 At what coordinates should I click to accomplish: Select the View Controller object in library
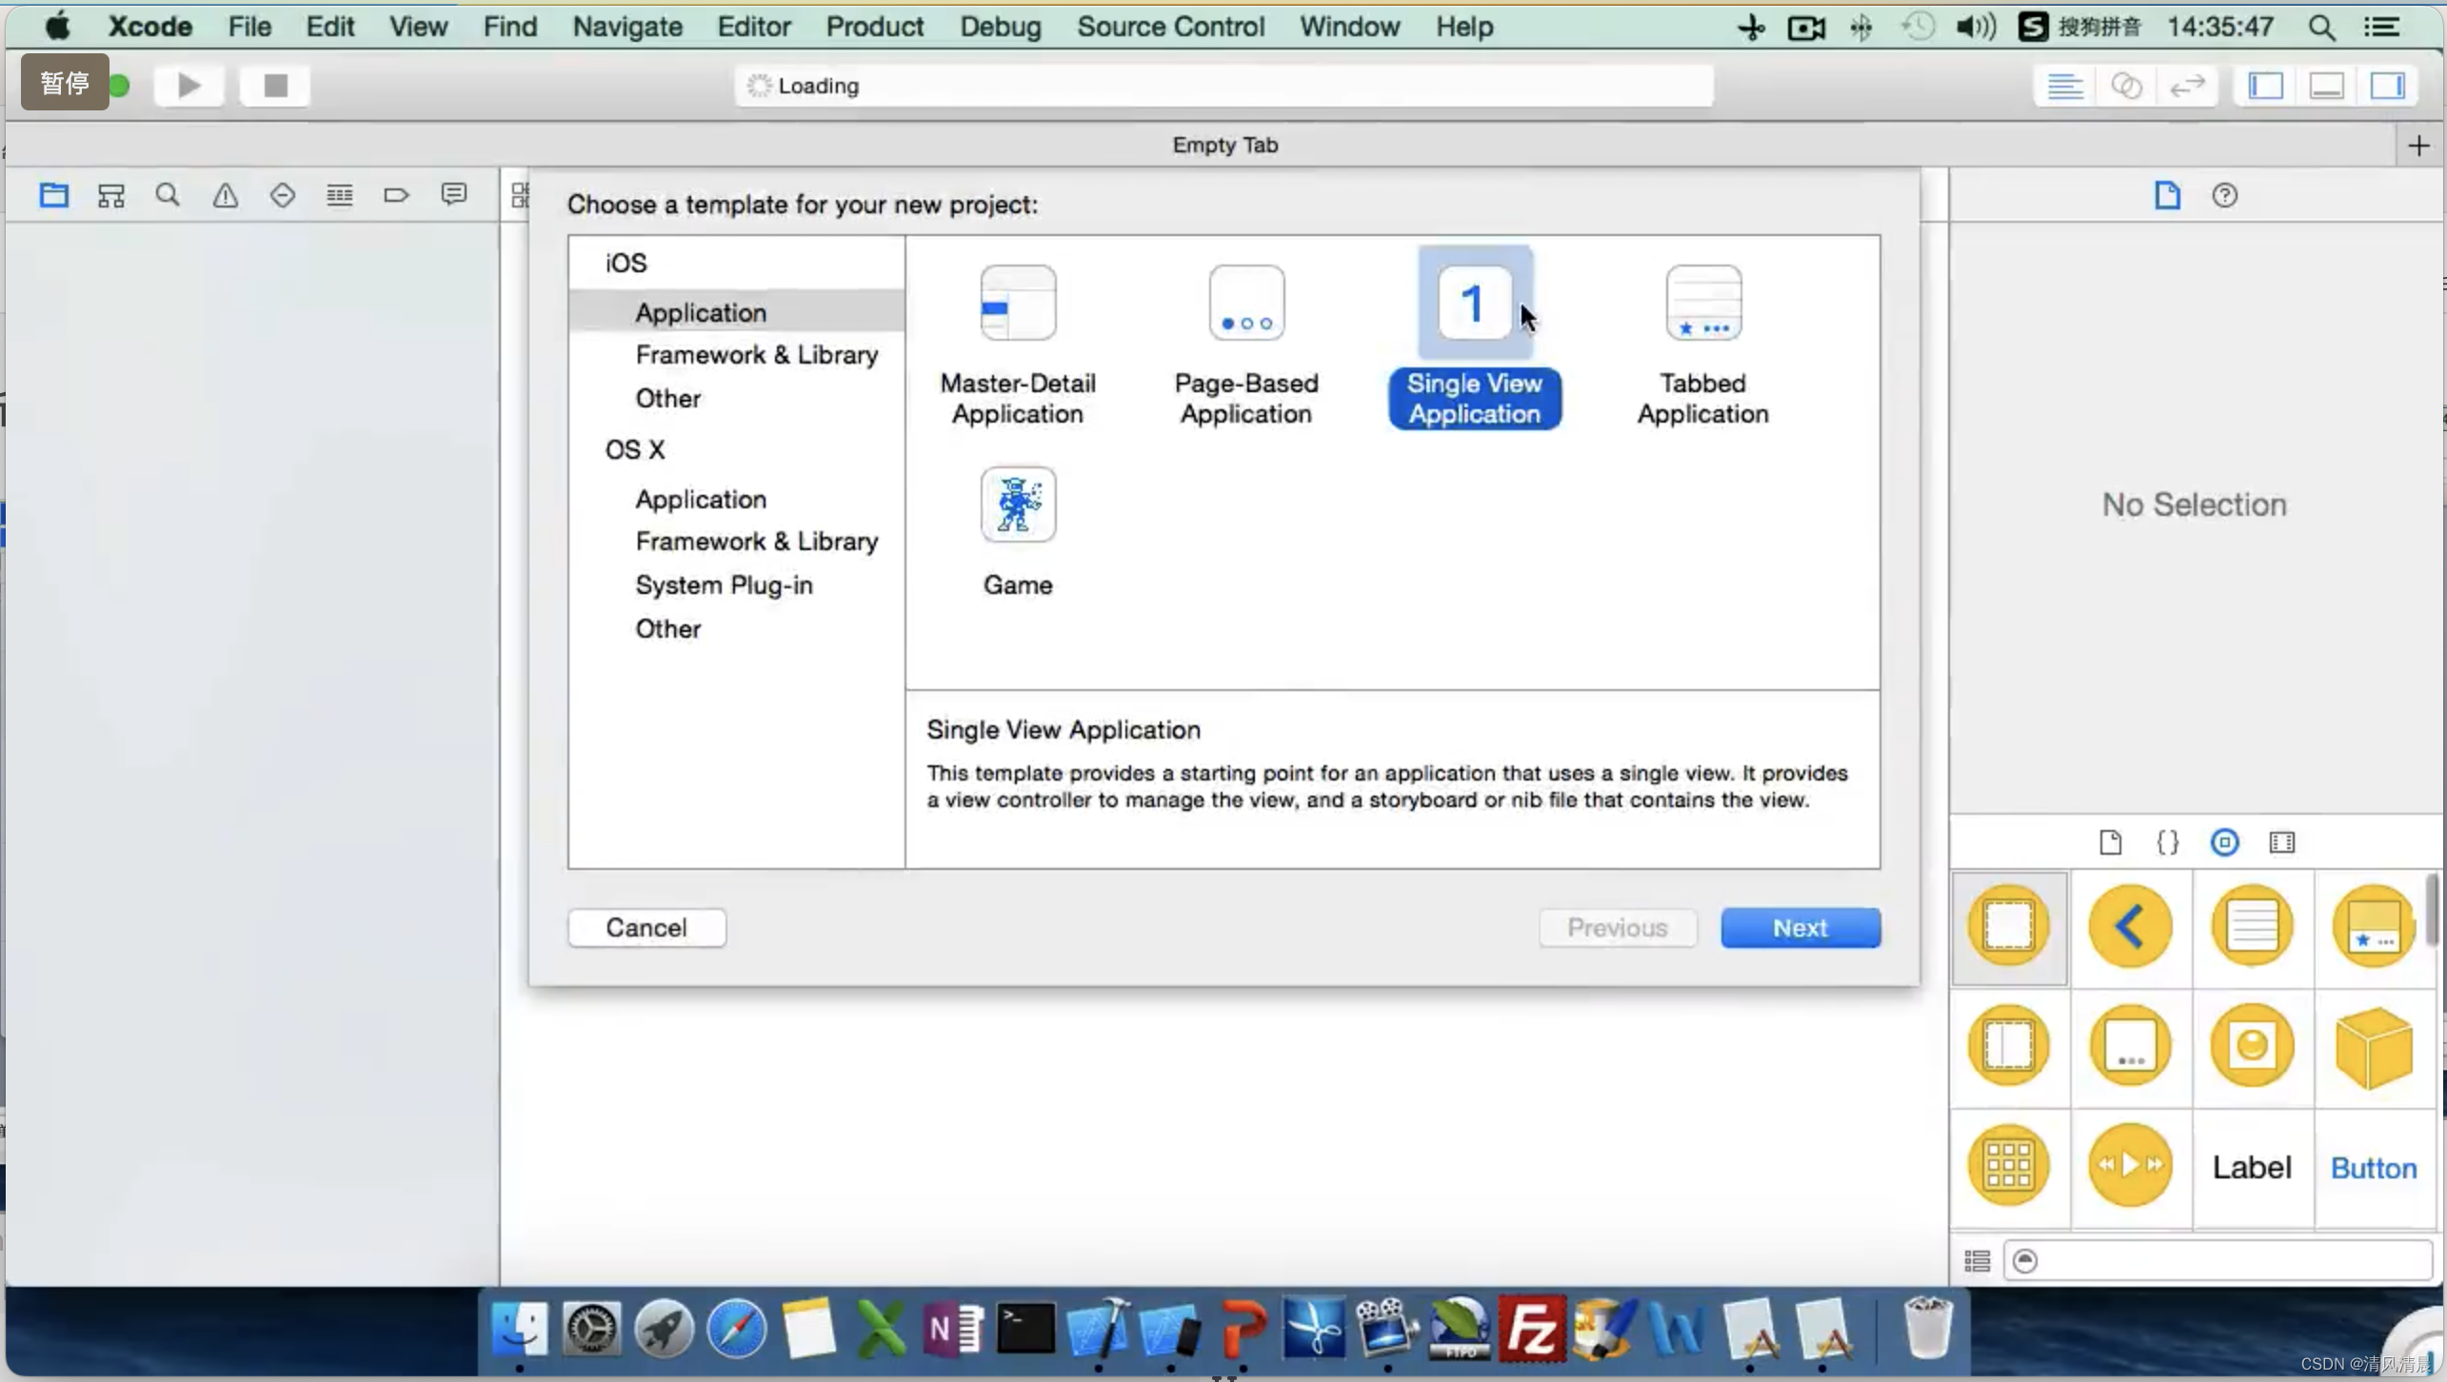point(2009,926)
